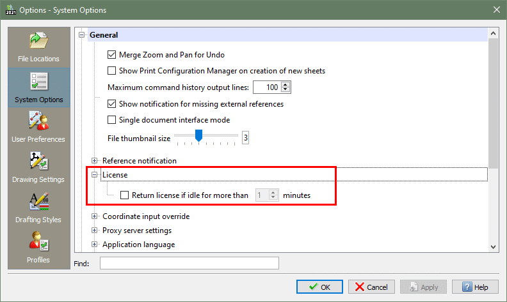Open Help for options dialog

click(x=475, y=287)
